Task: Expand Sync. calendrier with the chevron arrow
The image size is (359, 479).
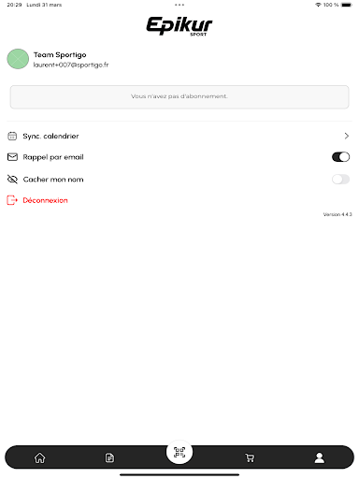Action: pos(346,136)
